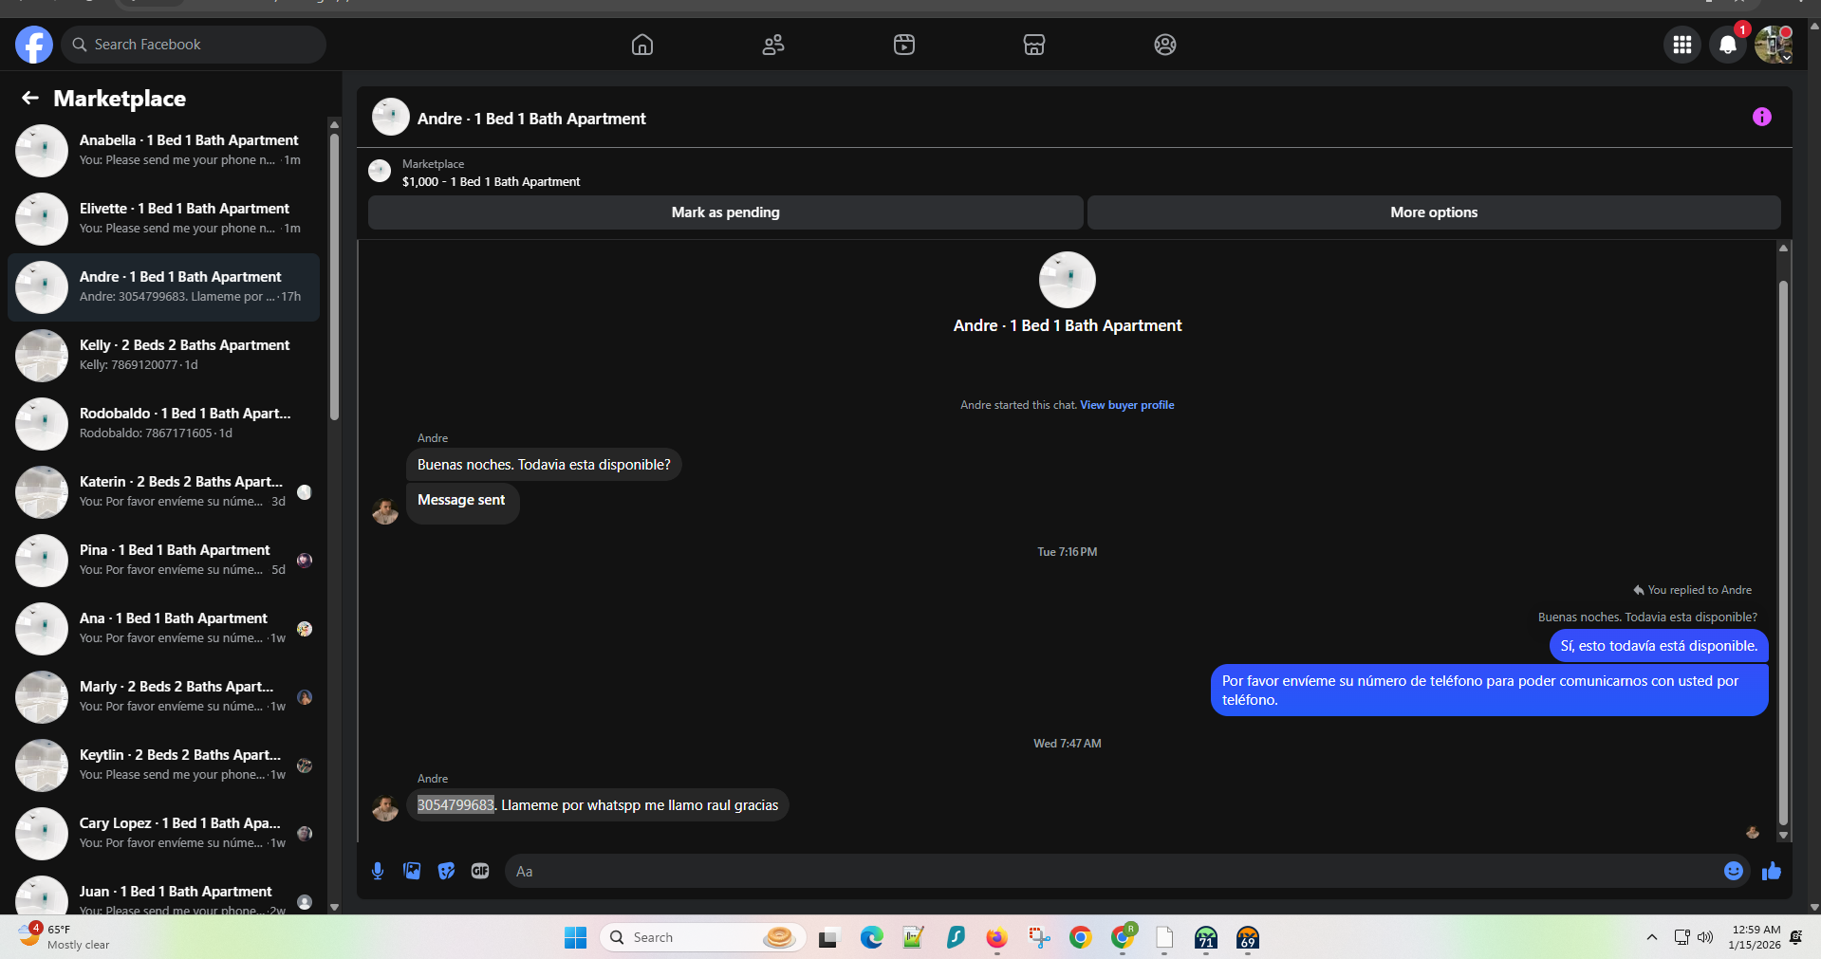
Task: Click the Search Facebook field
Action: point(194,45)
